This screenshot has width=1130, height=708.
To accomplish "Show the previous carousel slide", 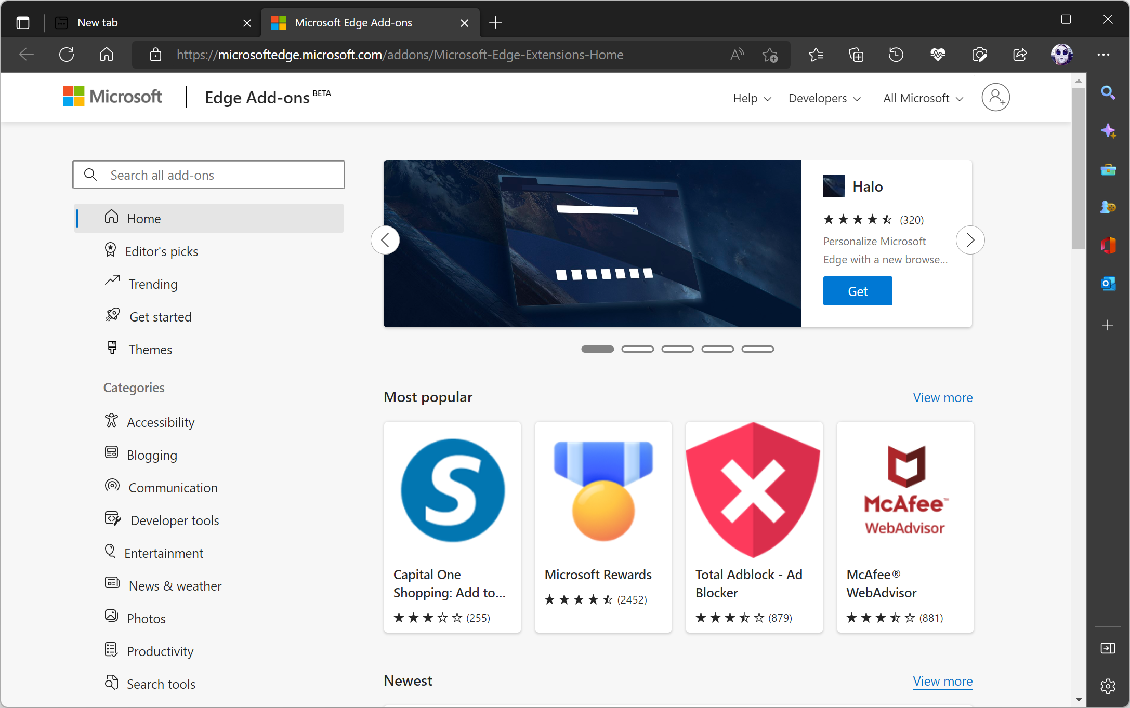I will point(385,240).
